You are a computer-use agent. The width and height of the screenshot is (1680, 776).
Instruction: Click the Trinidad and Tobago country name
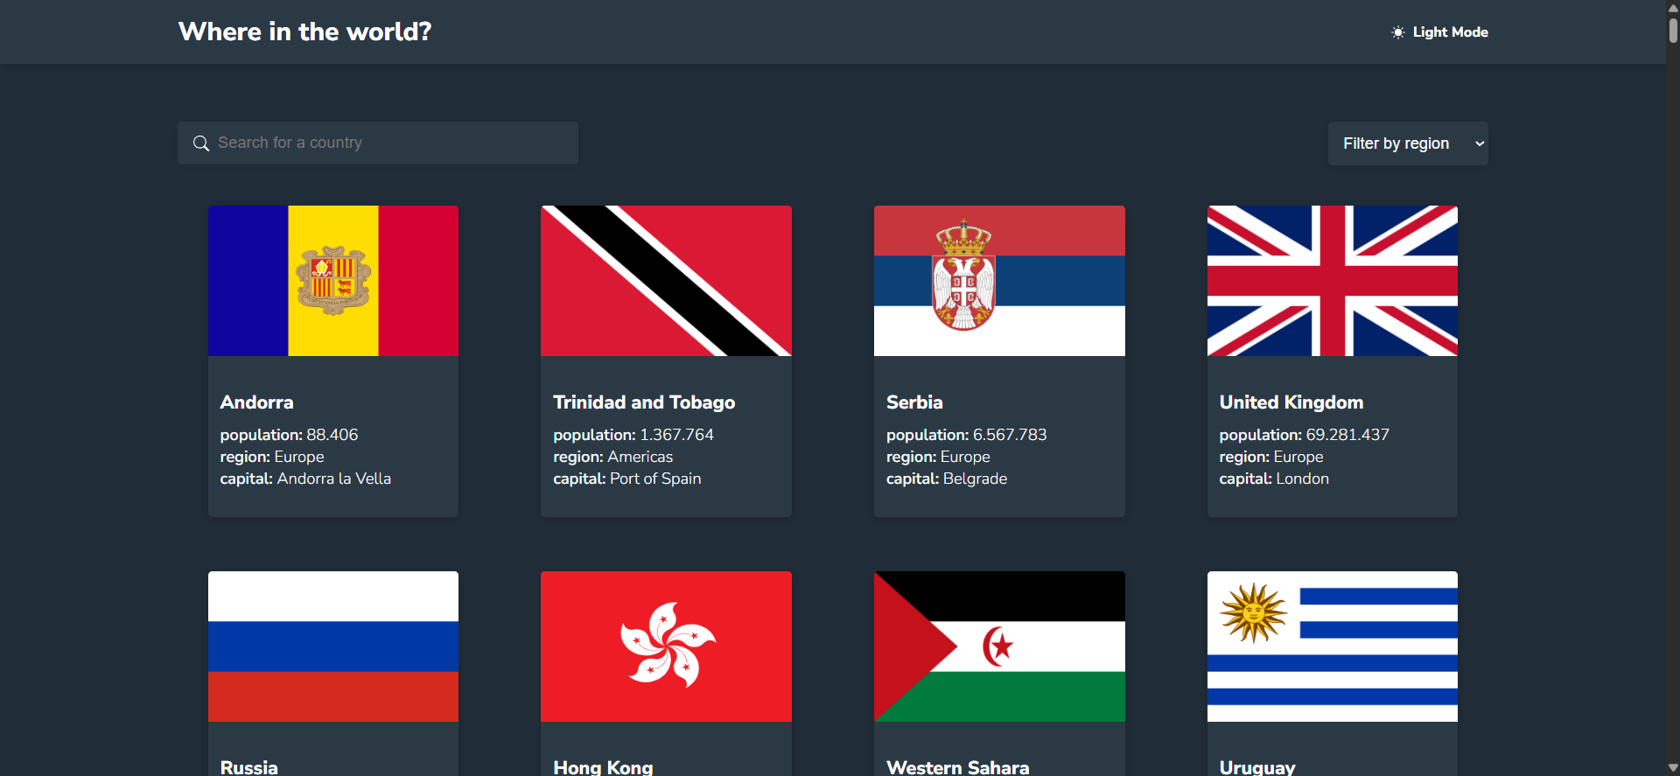coord(644,402)
